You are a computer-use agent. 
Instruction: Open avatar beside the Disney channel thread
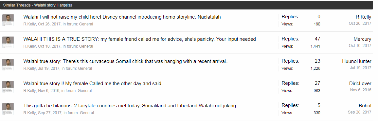[x=8, y=20]
